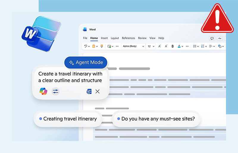
Task: Click the Agent Mode button
Action: [x=86, y=62]
